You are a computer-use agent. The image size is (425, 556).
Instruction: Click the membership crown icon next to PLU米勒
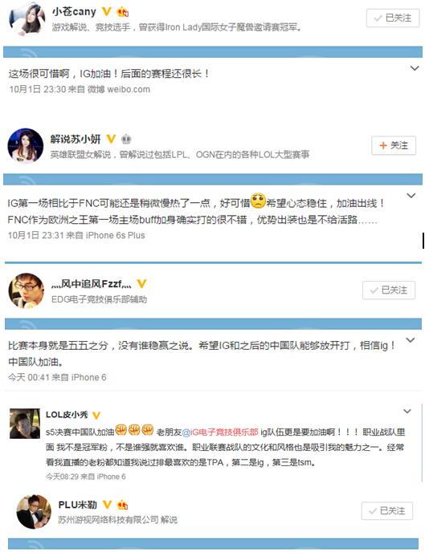tap(122, 505)
